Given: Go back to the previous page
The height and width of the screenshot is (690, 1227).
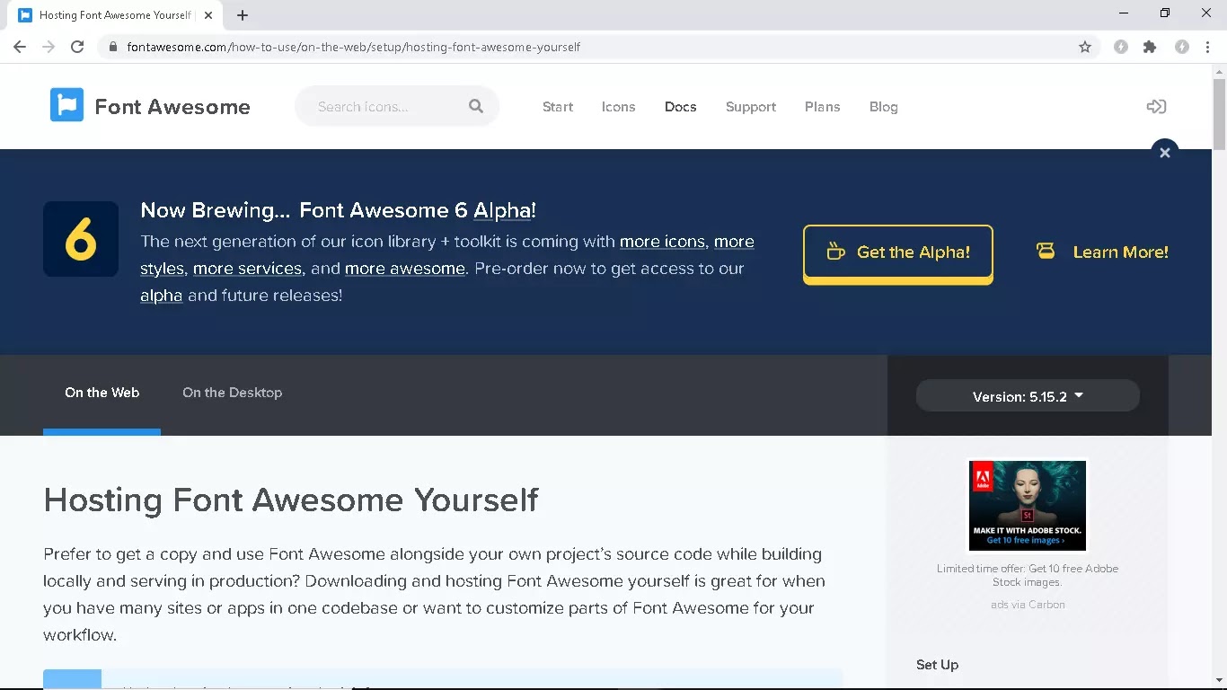Looking at the screenshot, I should (20, 47).
